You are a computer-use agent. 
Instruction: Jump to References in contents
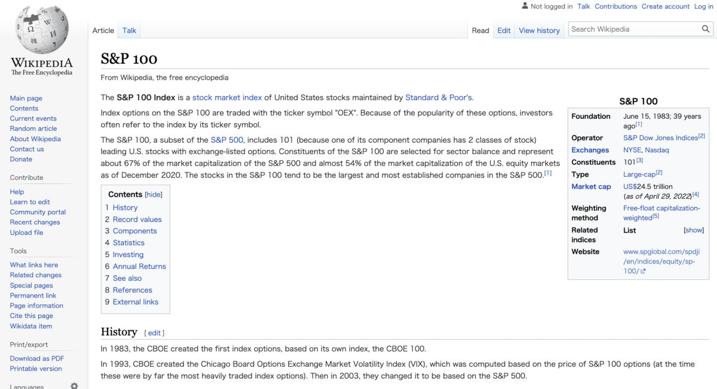pos(132,290)
